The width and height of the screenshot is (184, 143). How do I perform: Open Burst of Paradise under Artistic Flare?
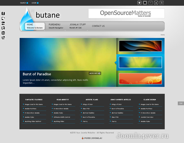pyautogui.click(x=89, y=117)
